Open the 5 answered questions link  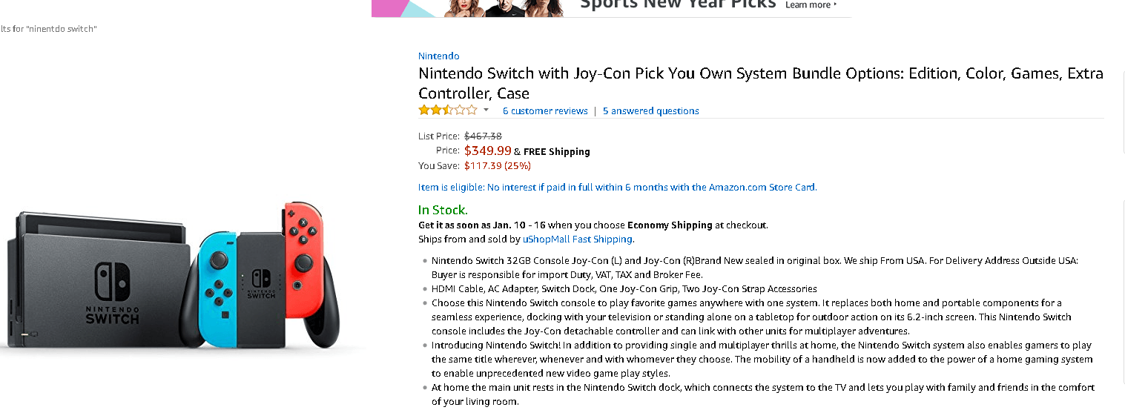[x=650, y=111]
